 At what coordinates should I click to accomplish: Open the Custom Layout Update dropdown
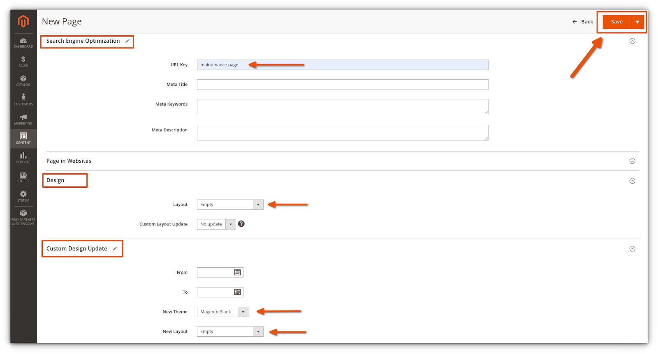pos(216,224)
